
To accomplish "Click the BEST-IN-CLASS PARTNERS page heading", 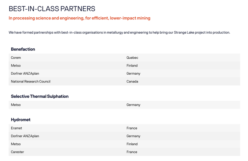I will [x=52, y=8].
